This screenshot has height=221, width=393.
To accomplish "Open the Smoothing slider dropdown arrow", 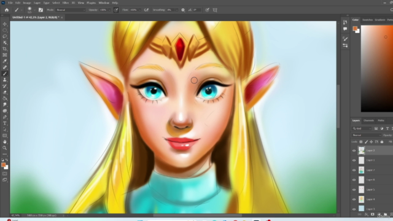I will tap(177, 10).
